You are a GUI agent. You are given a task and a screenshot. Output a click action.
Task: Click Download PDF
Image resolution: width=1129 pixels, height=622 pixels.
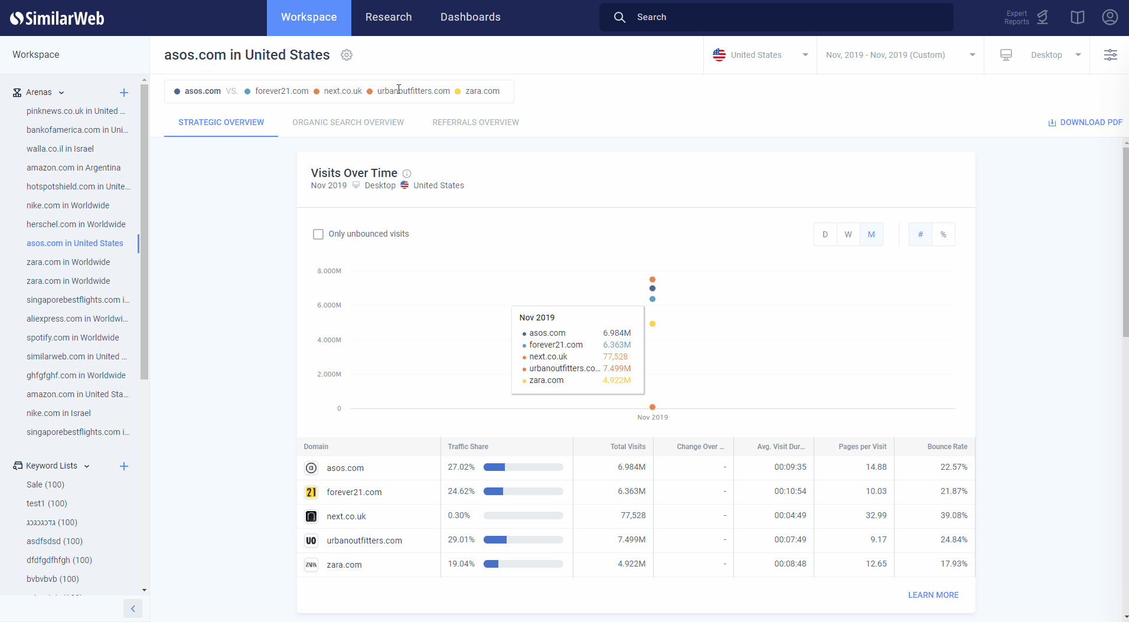point(1085,122)
